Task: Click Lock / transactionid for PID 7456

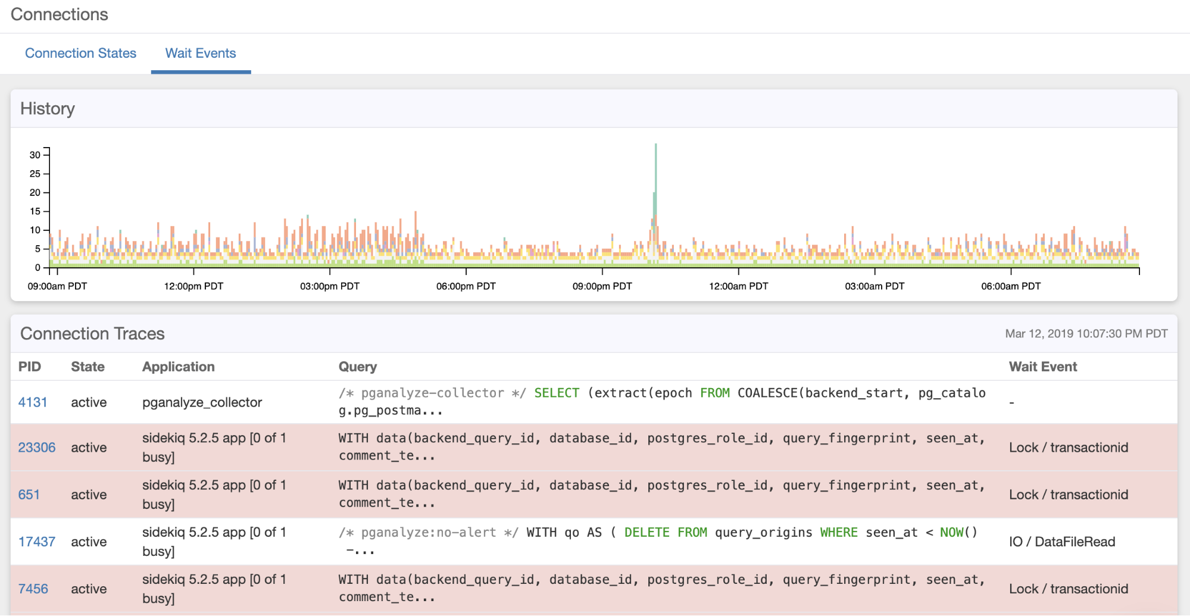Action: click(1069, 589)
